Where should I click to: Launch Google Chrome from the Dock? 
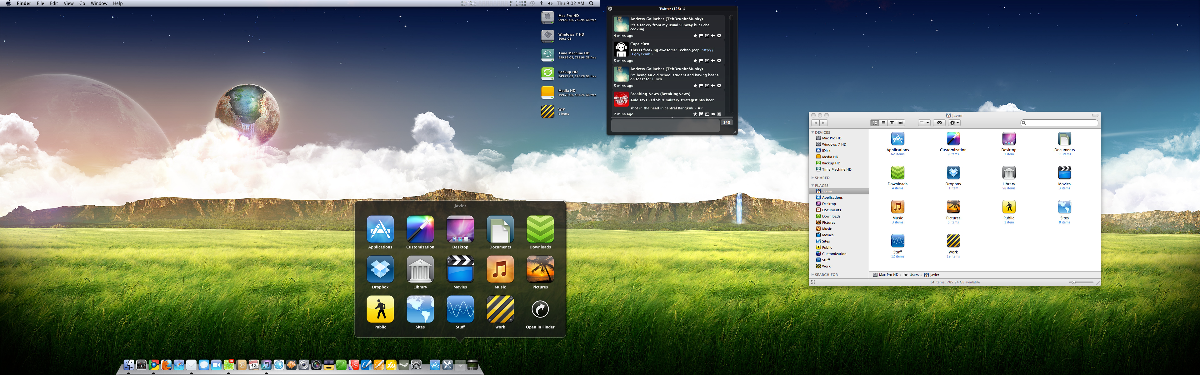154,365
